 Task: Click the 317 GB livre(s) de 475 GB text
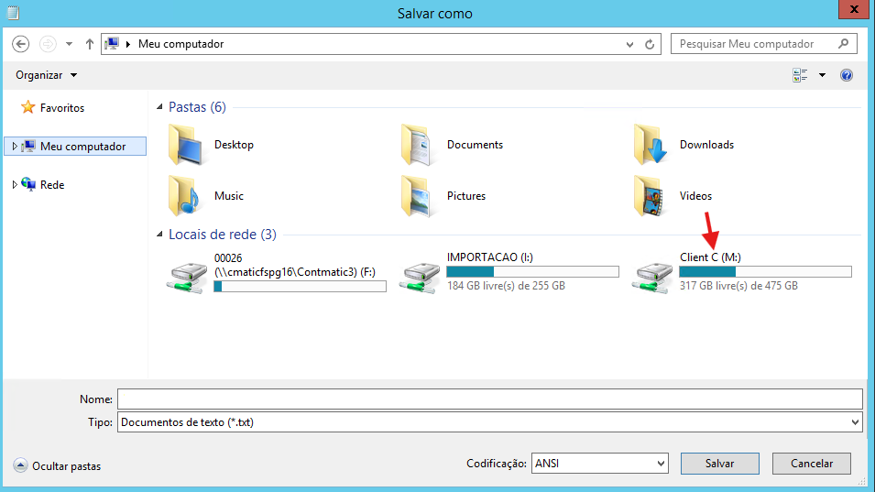pos(738,286)
